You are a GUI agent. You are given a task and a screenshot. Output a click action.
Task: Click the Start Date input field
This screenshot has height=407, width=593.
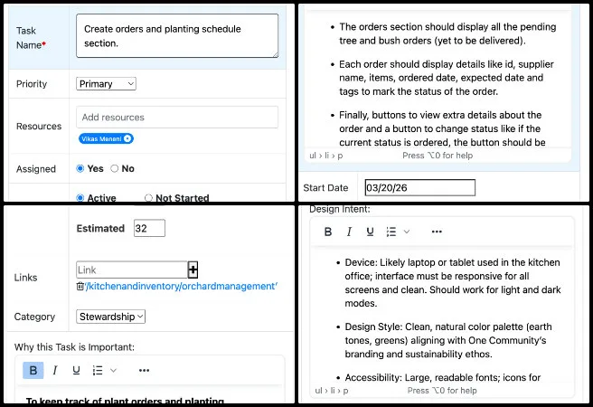419,188
